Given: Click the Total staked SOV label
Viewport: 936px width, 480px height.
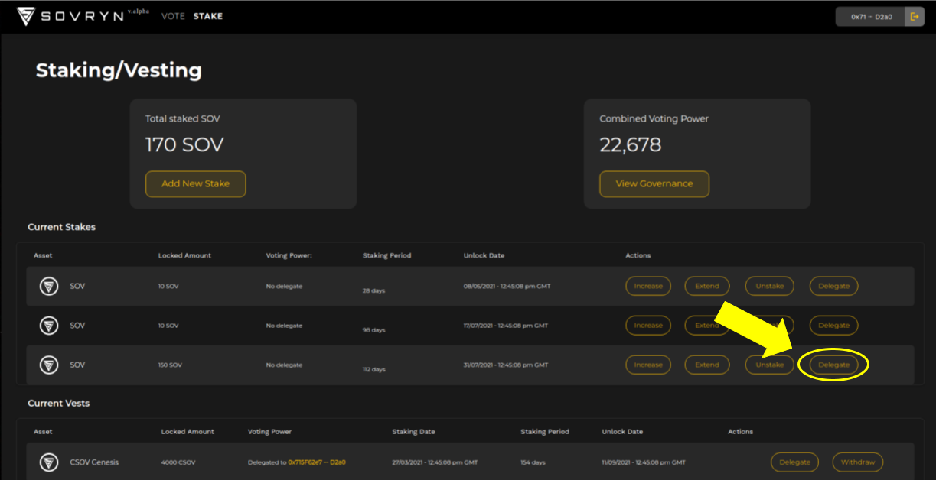Looking at the screenshot, I should 183,119.
